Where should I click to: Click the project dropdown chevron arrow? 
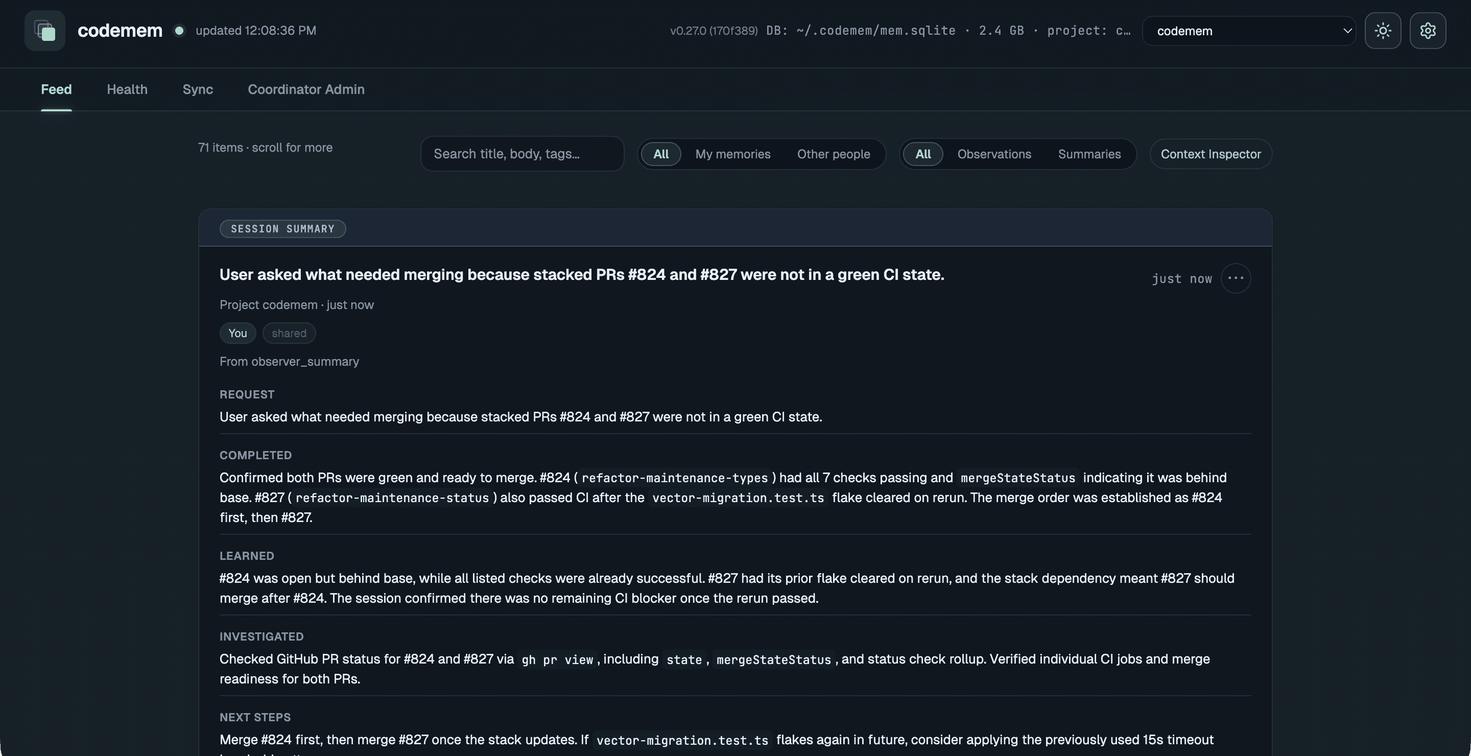click(1347, 31)
